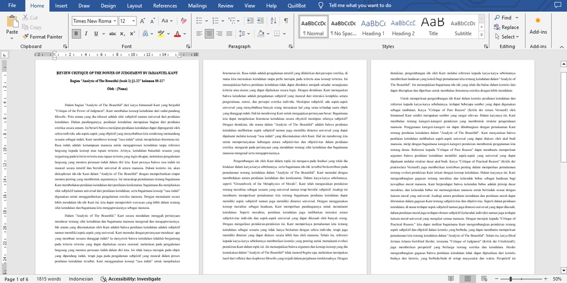Viewport: 567px width, 283px height.
Task: Click the Copy icon
Action: click(x=25, y=27)
